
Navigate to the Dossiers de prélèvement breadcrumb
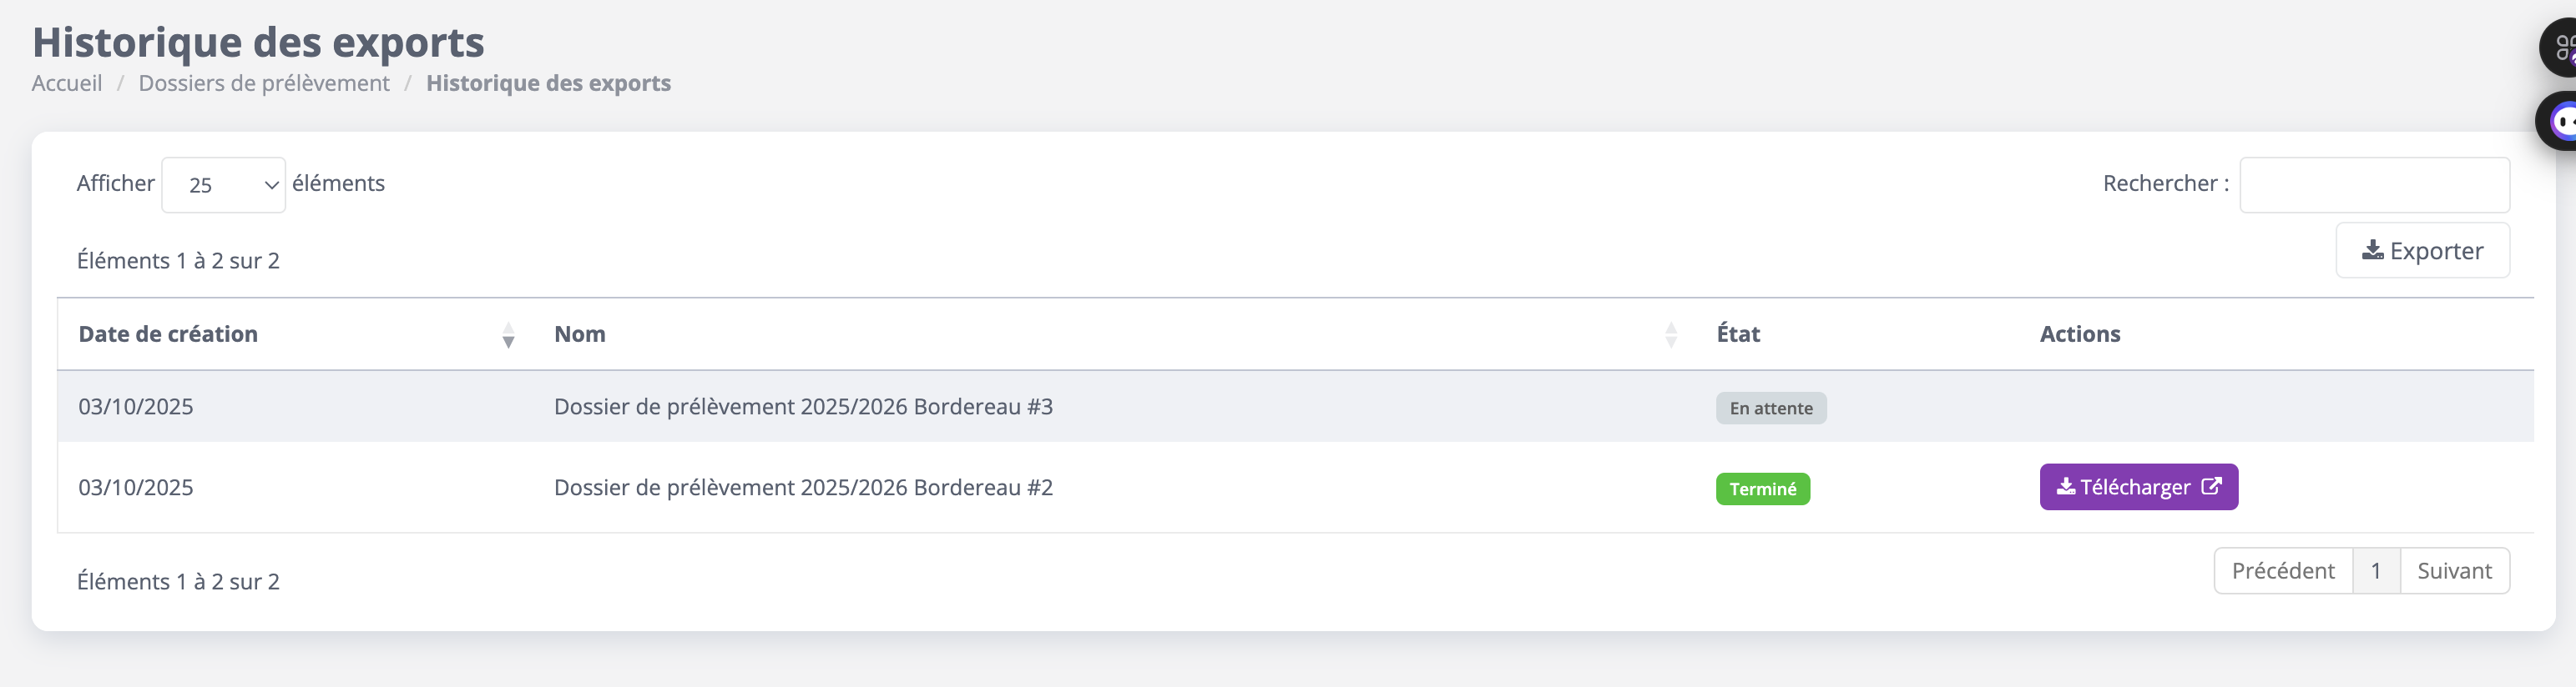(x=264, y=83)
